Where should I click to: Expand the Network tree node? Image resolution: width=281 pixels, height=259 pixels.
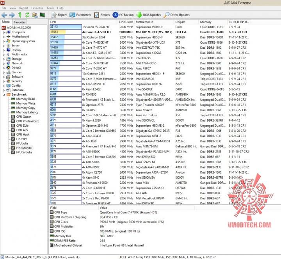[x=4, y=64]
